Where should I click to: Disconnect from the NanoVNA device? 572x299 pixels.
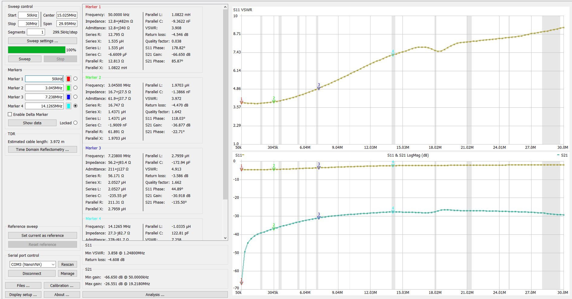tap(32, 273)
